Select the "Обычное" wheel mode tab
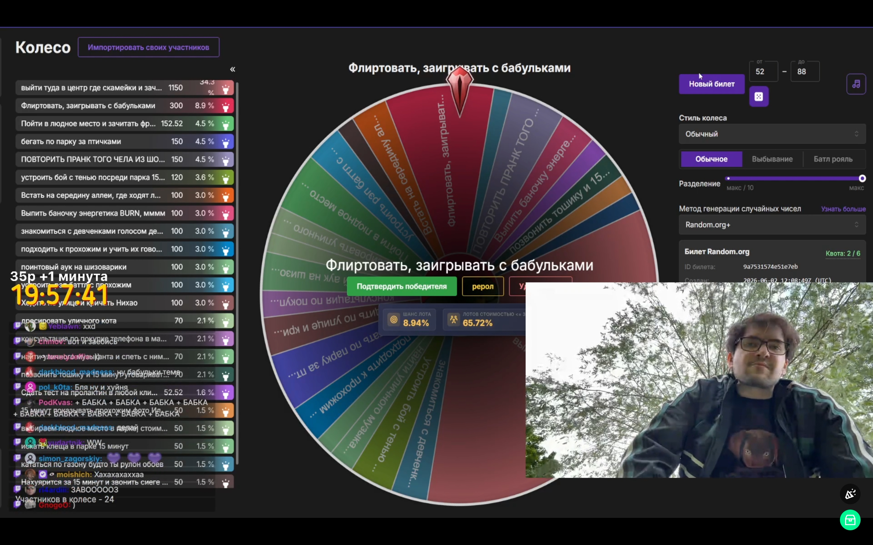Screen dimensions: 873x545 click(x=711, y=159)
